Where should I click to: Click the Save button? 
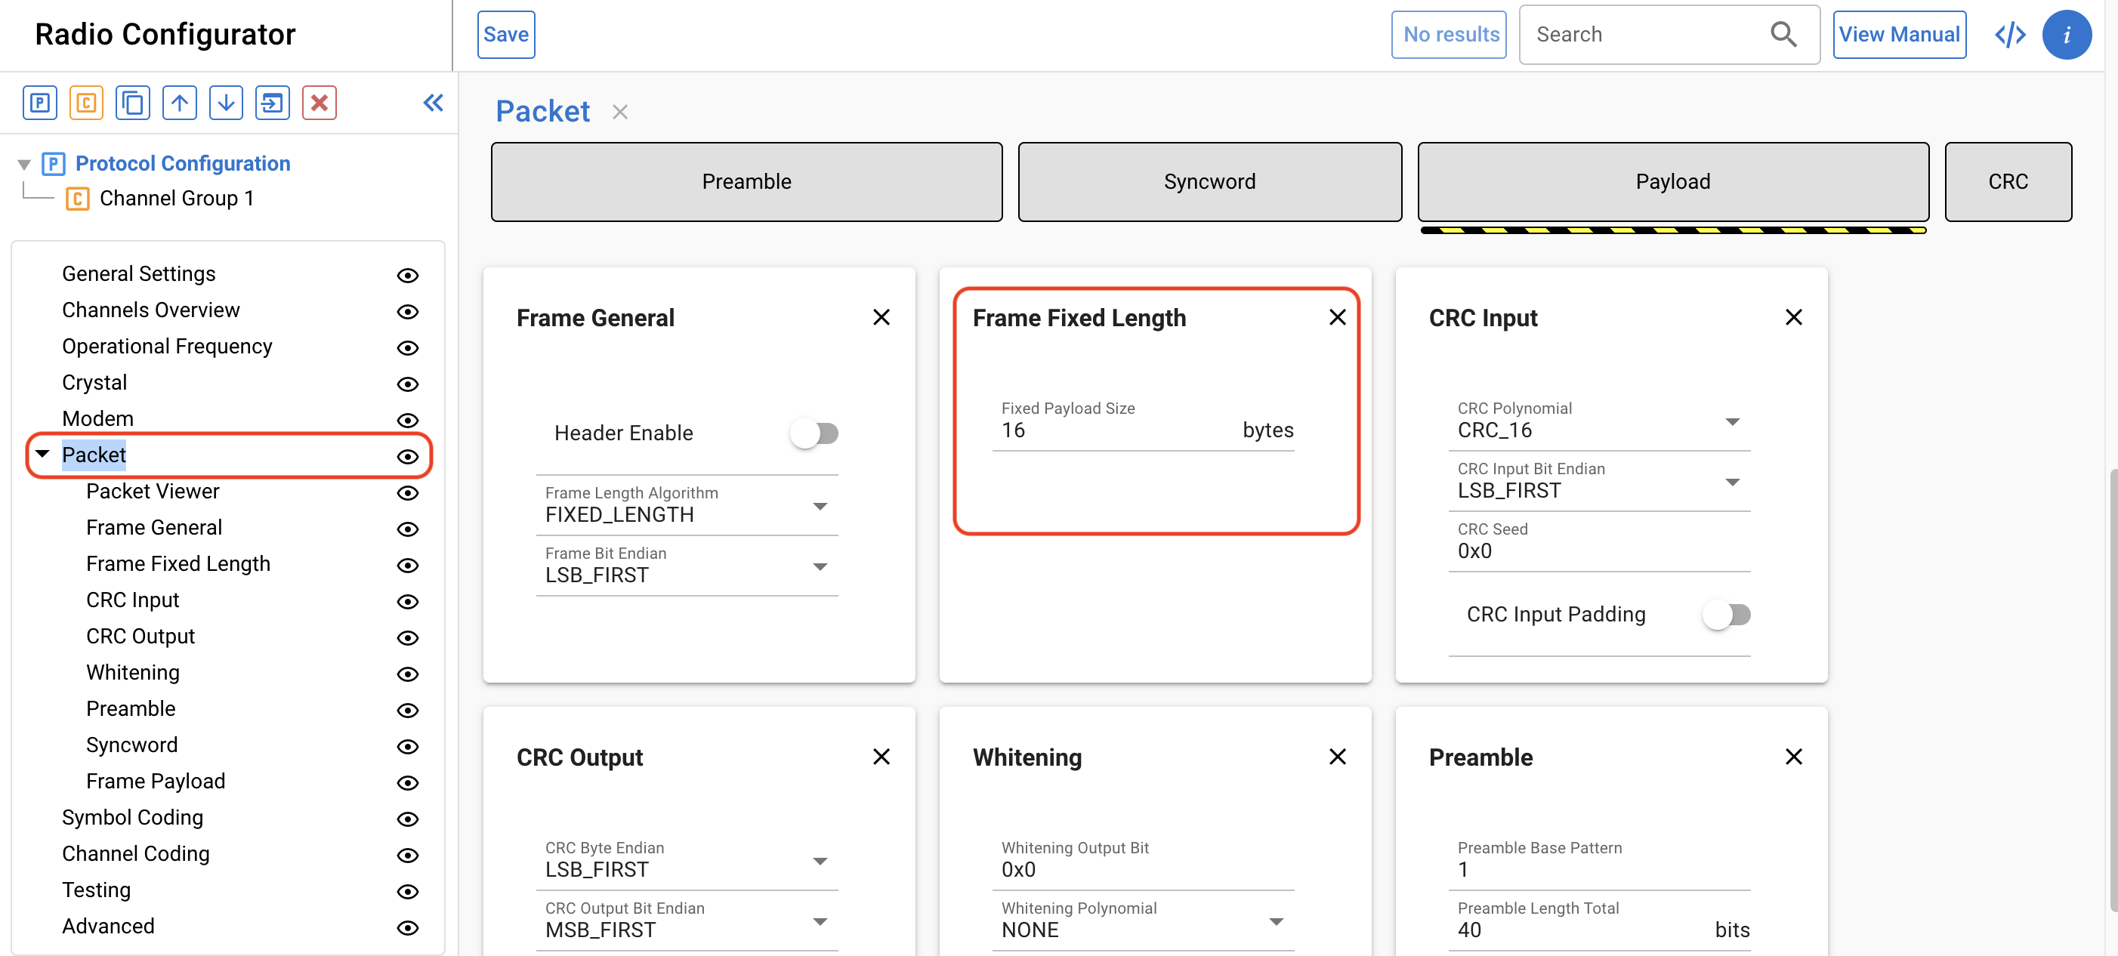pyautogui.click(x=505, y=35)
